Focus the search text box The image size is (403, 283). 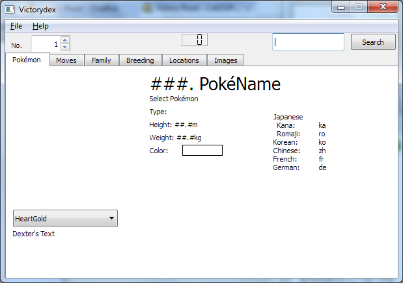pyautogui.click(x=308, y=42)
